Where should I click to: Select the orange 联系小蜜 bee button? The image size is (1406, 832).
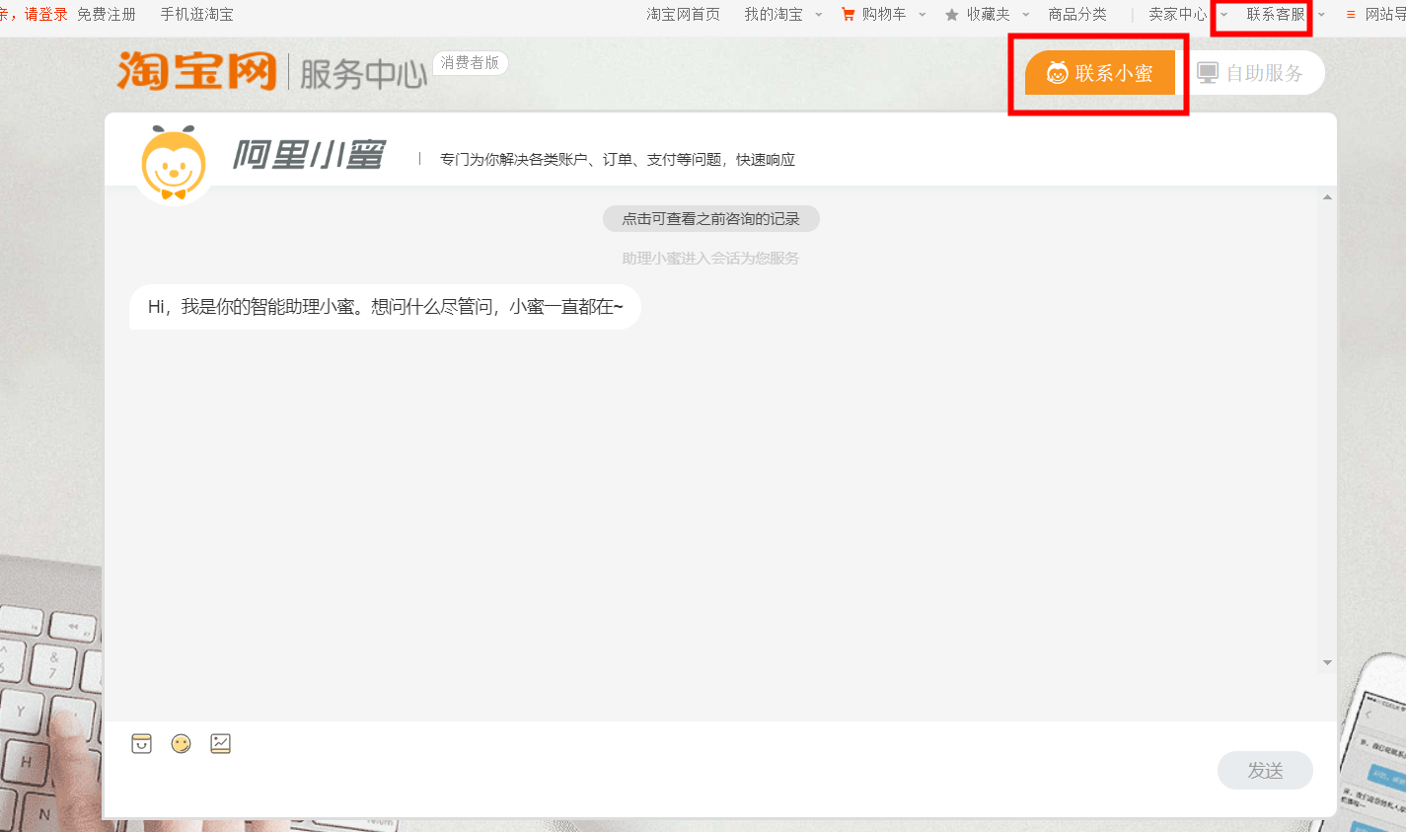point(1098,72)
